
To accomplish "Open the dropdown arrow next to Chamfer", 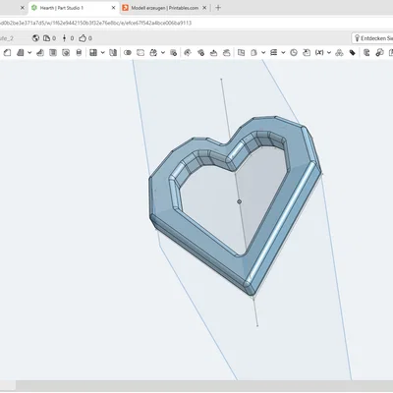I will 29,52.
